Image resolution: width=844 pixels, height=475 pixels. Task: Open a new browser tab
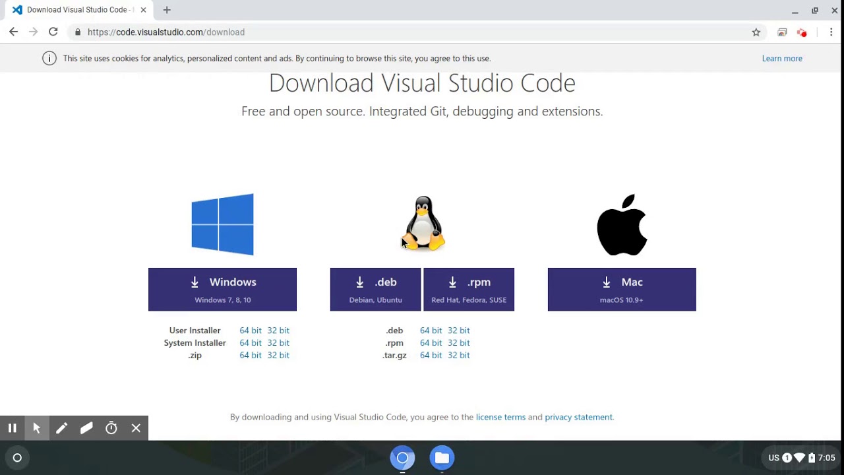tap(167, 10)
